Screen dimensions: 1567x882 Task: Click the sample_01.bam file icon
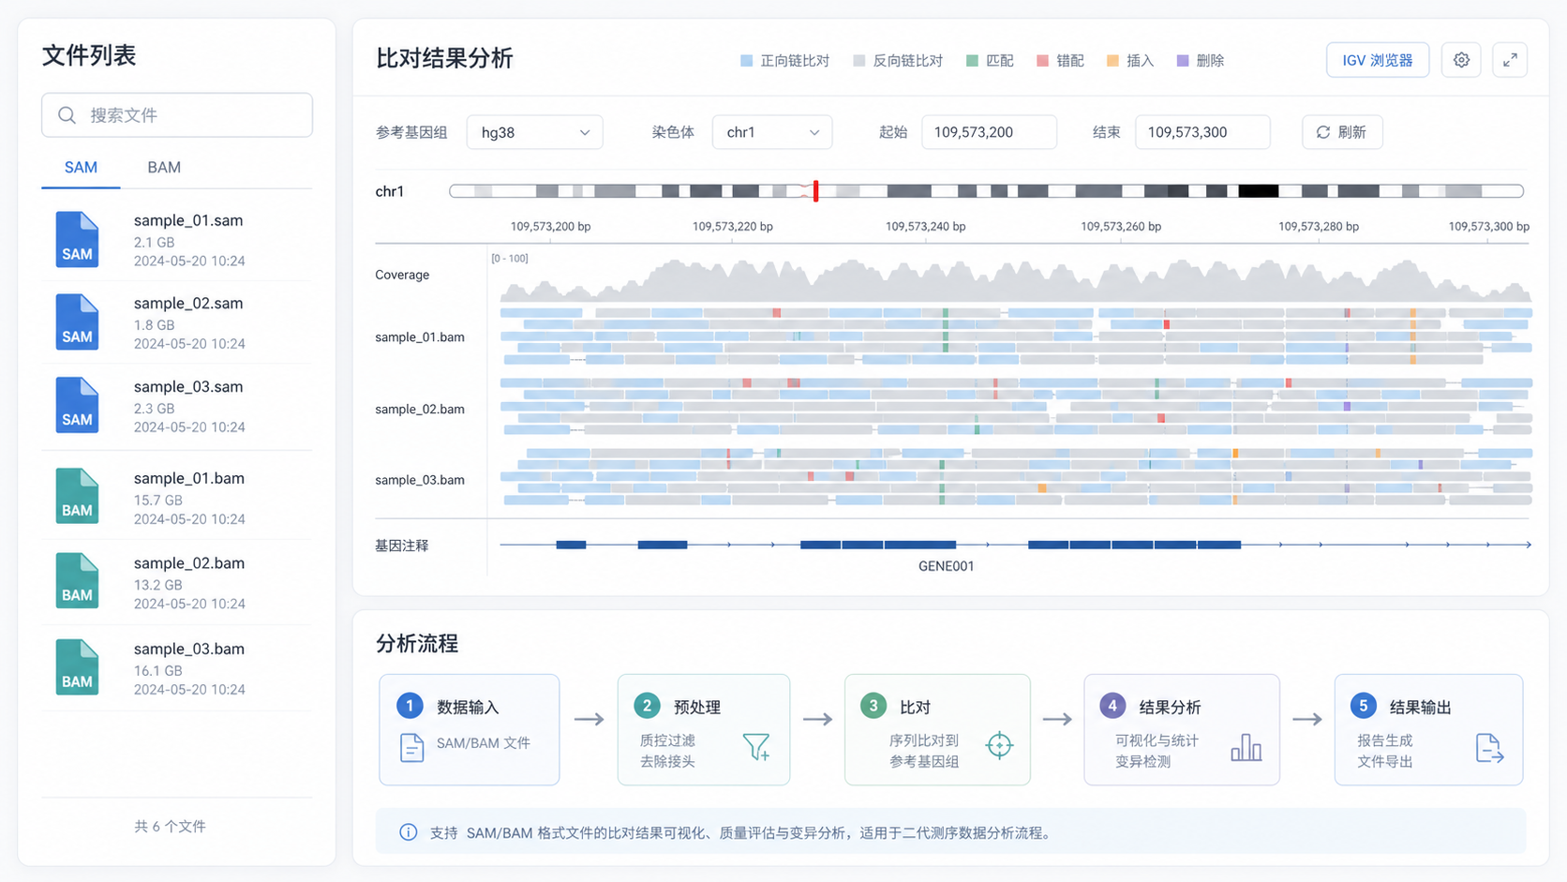click(x=77, y=496)
